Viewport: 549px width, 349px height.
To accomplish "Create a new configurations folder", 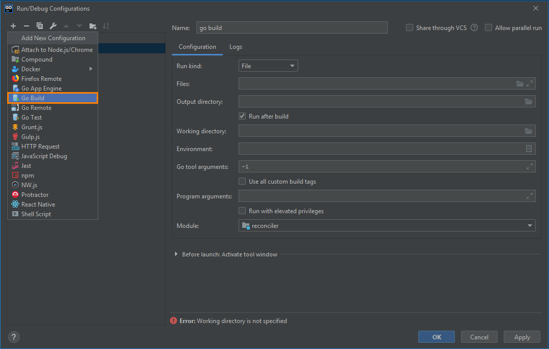I will click(x=93, y=26).
